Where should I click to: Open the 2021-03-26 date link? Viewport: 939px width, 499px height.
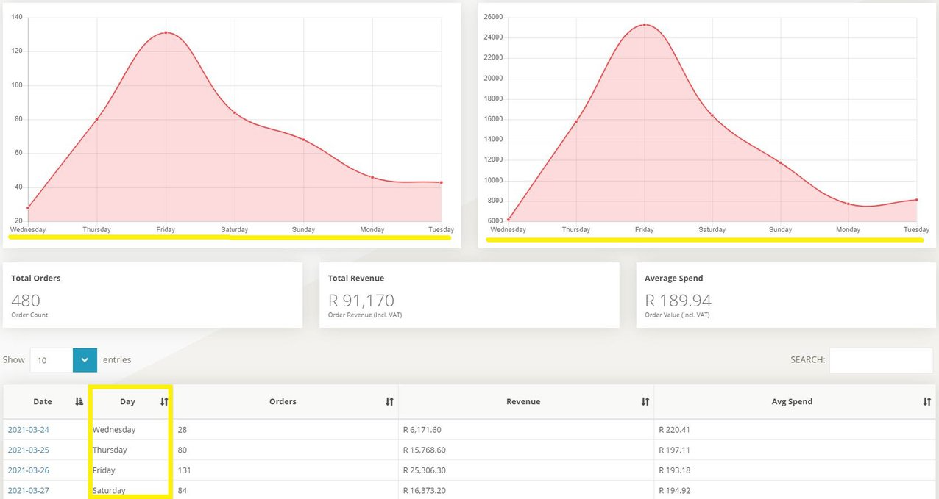pos(29,470)
